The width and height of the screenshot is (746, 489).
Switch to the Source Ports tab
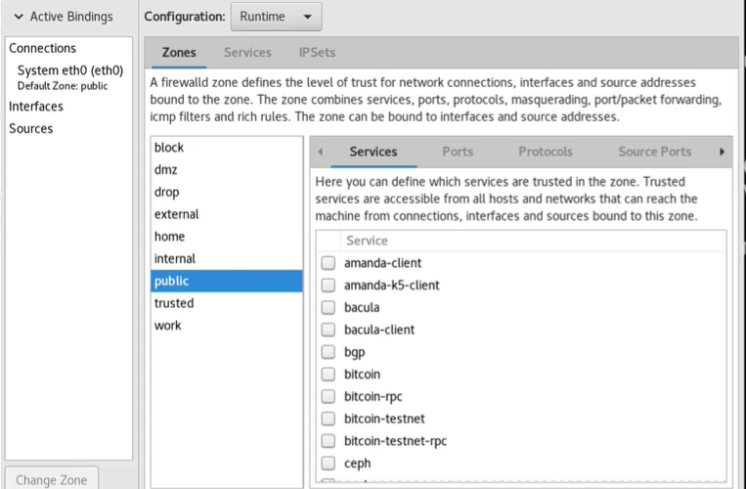[655, 152]
